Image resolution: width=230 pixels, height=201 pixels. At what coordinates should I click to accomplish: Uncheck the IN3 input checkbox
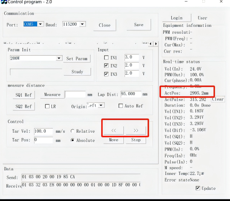[107, 73]
